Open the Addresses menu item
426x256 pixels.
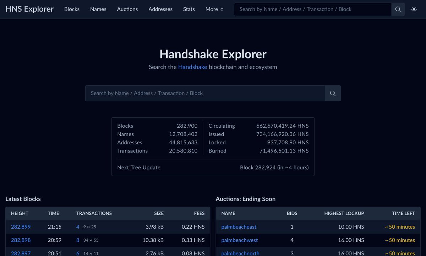tap(160, 9)
